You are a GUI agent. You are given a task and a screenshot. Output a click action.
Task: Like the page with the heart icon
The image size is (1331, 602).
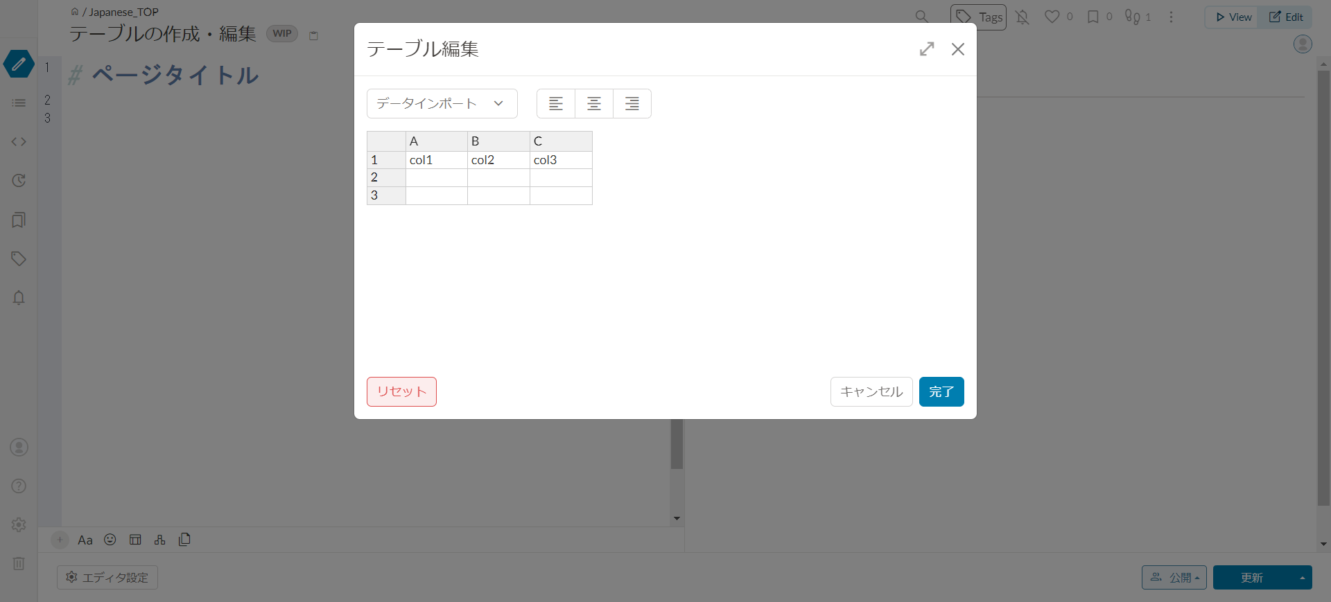[1052, 17]
